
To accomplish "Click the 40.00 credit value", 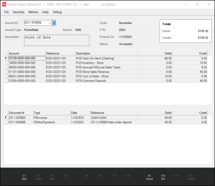I will [x=203, y=72].
